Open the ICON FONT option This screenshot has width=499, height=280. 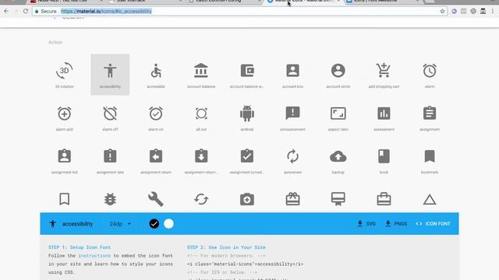[433, 223]
